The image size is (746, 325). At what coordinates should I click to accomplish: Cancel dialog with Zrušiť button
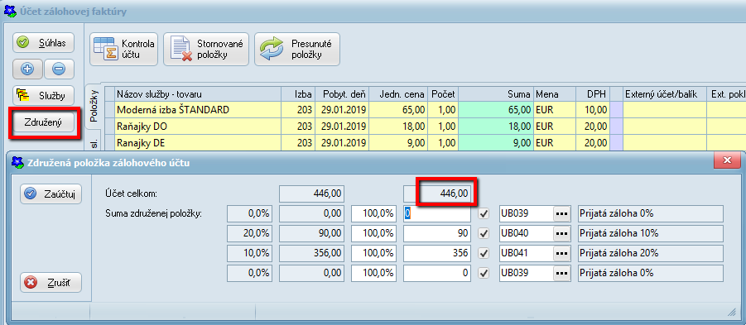pos(51,283)
